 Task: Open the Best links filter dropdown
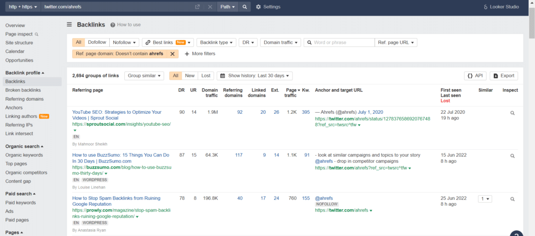168,43
